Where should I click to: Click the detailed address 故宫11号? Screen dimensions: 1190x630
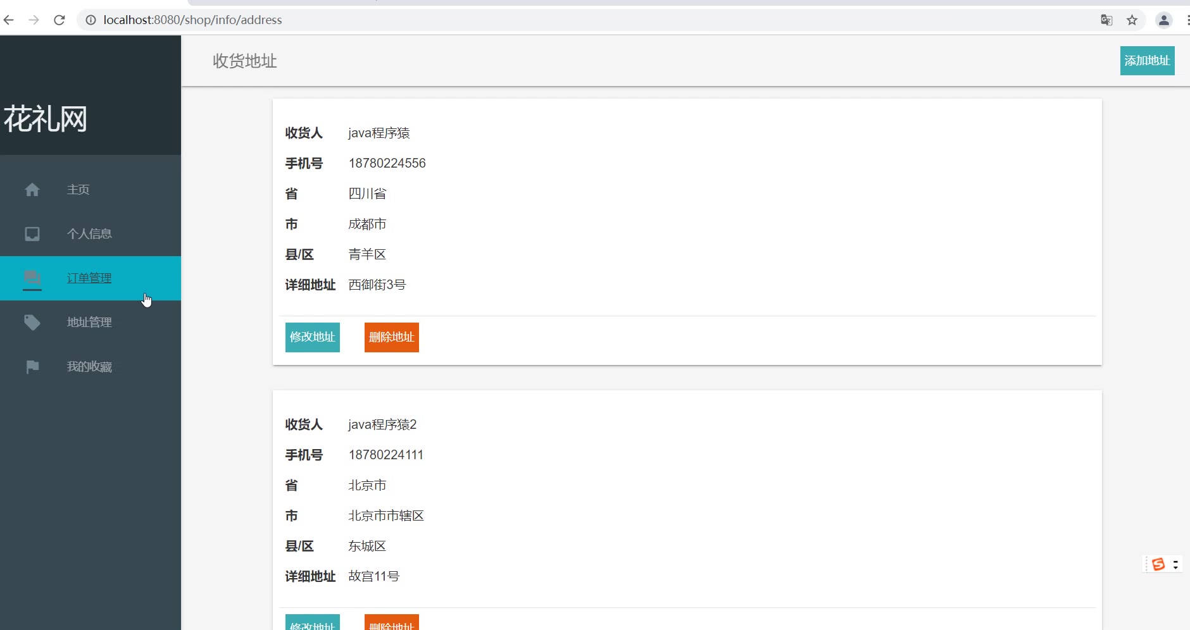pyautogui.click(x=374, y=576)
